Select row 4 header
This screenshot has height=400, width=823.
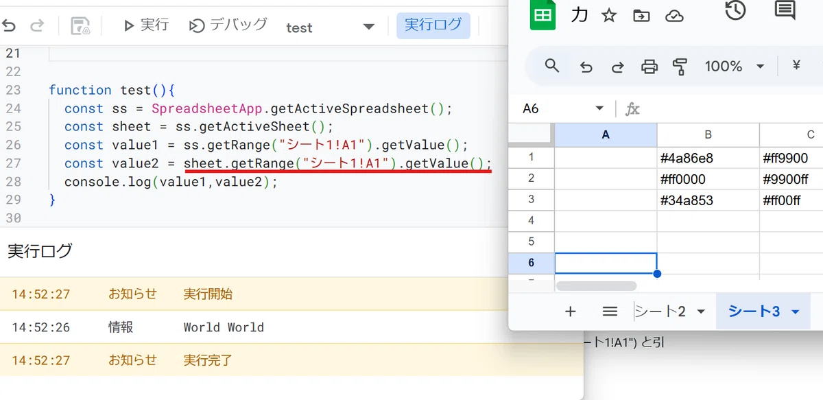531,221
